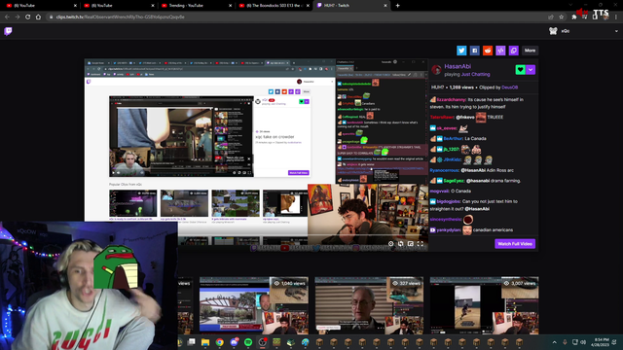Viewport: 623px width, 350px height.
Task: Share the clip on Reddit
Action: coord(488,51)
